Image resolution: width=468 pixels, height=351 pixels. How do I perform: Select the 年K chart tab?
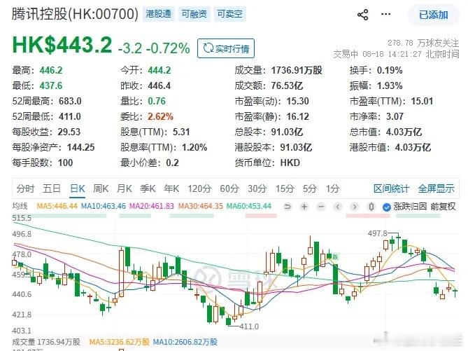pyautogui.click(x=171, y=188)
